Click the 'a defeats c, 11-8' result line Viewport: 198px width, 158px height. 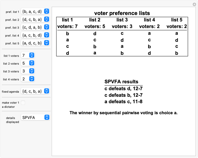click(122, 101)
